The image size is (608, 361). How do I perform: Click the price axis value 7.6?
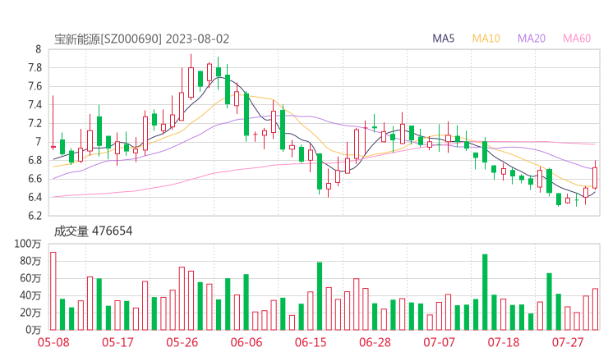(x=35, y=86)
